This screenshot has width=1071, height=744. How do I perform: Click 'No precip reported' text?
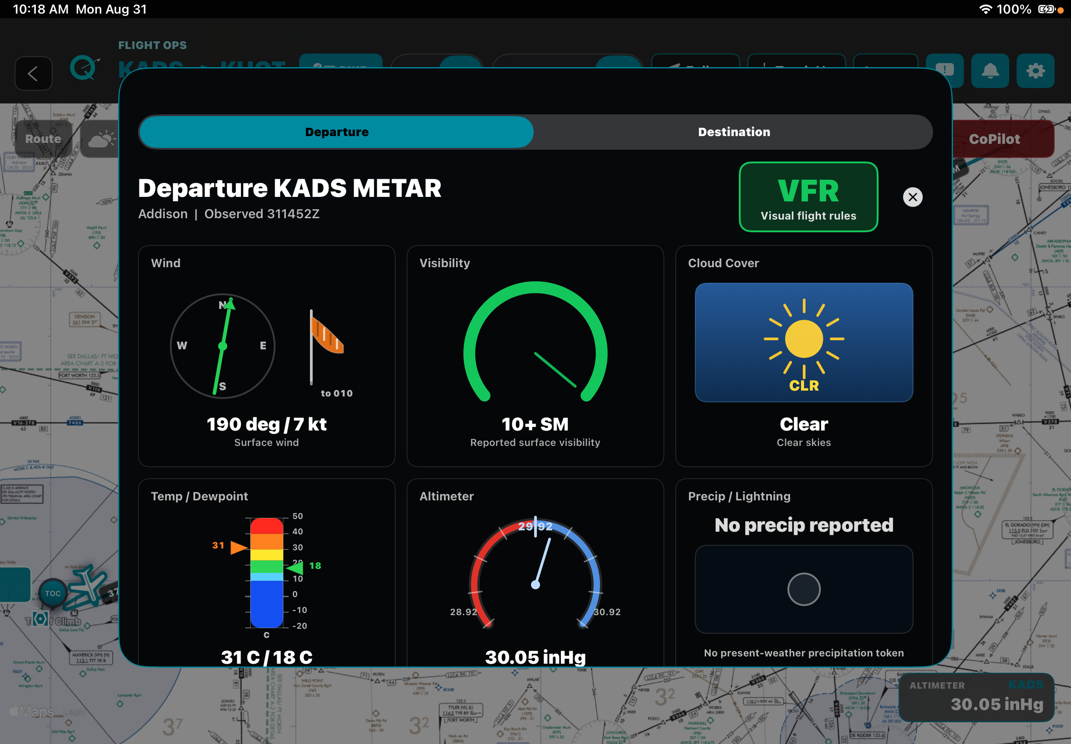[803, 526]
